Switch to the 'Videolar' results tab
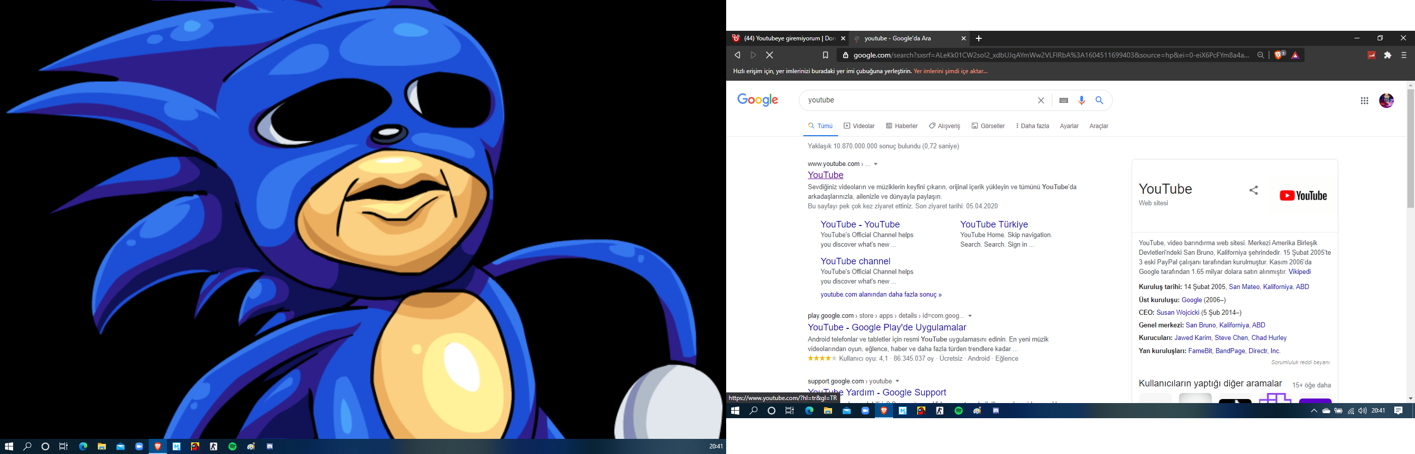This screenshot has width=1415, height=454. pyautogui.click(x=859, y=126)
